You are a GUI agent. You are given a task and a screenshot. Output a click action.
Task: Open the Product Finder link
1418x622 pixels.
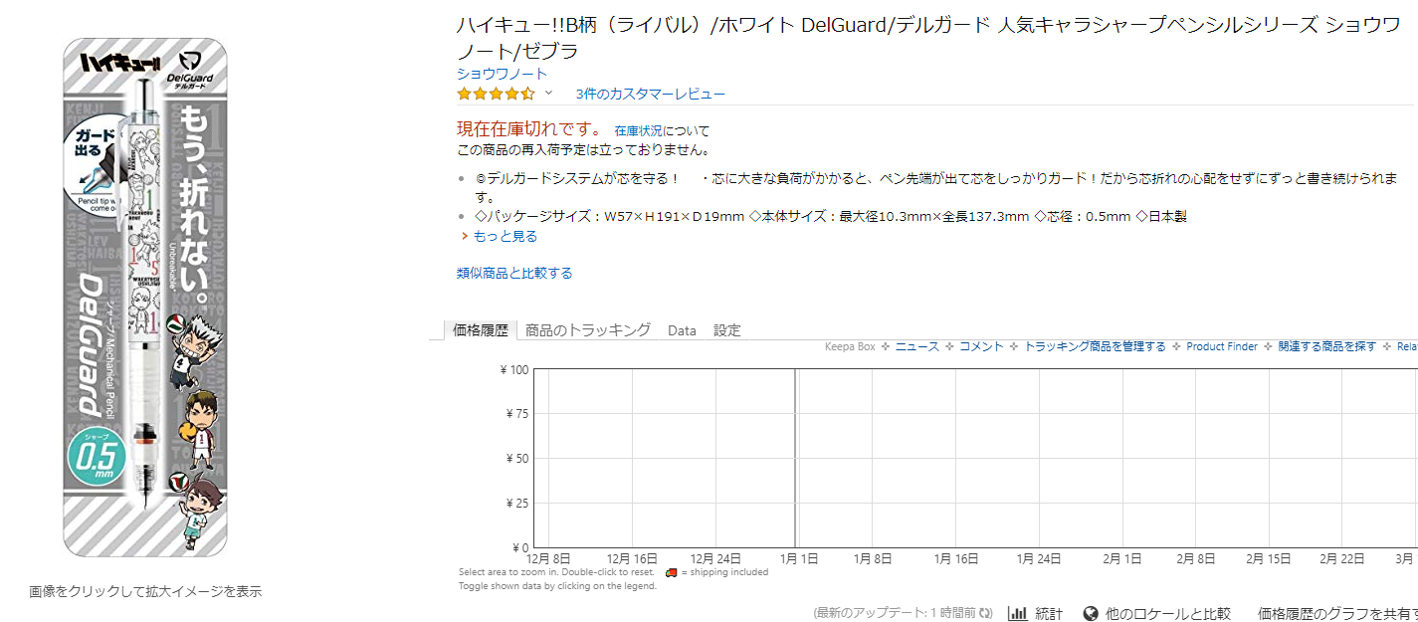(x=1222, y=346)
